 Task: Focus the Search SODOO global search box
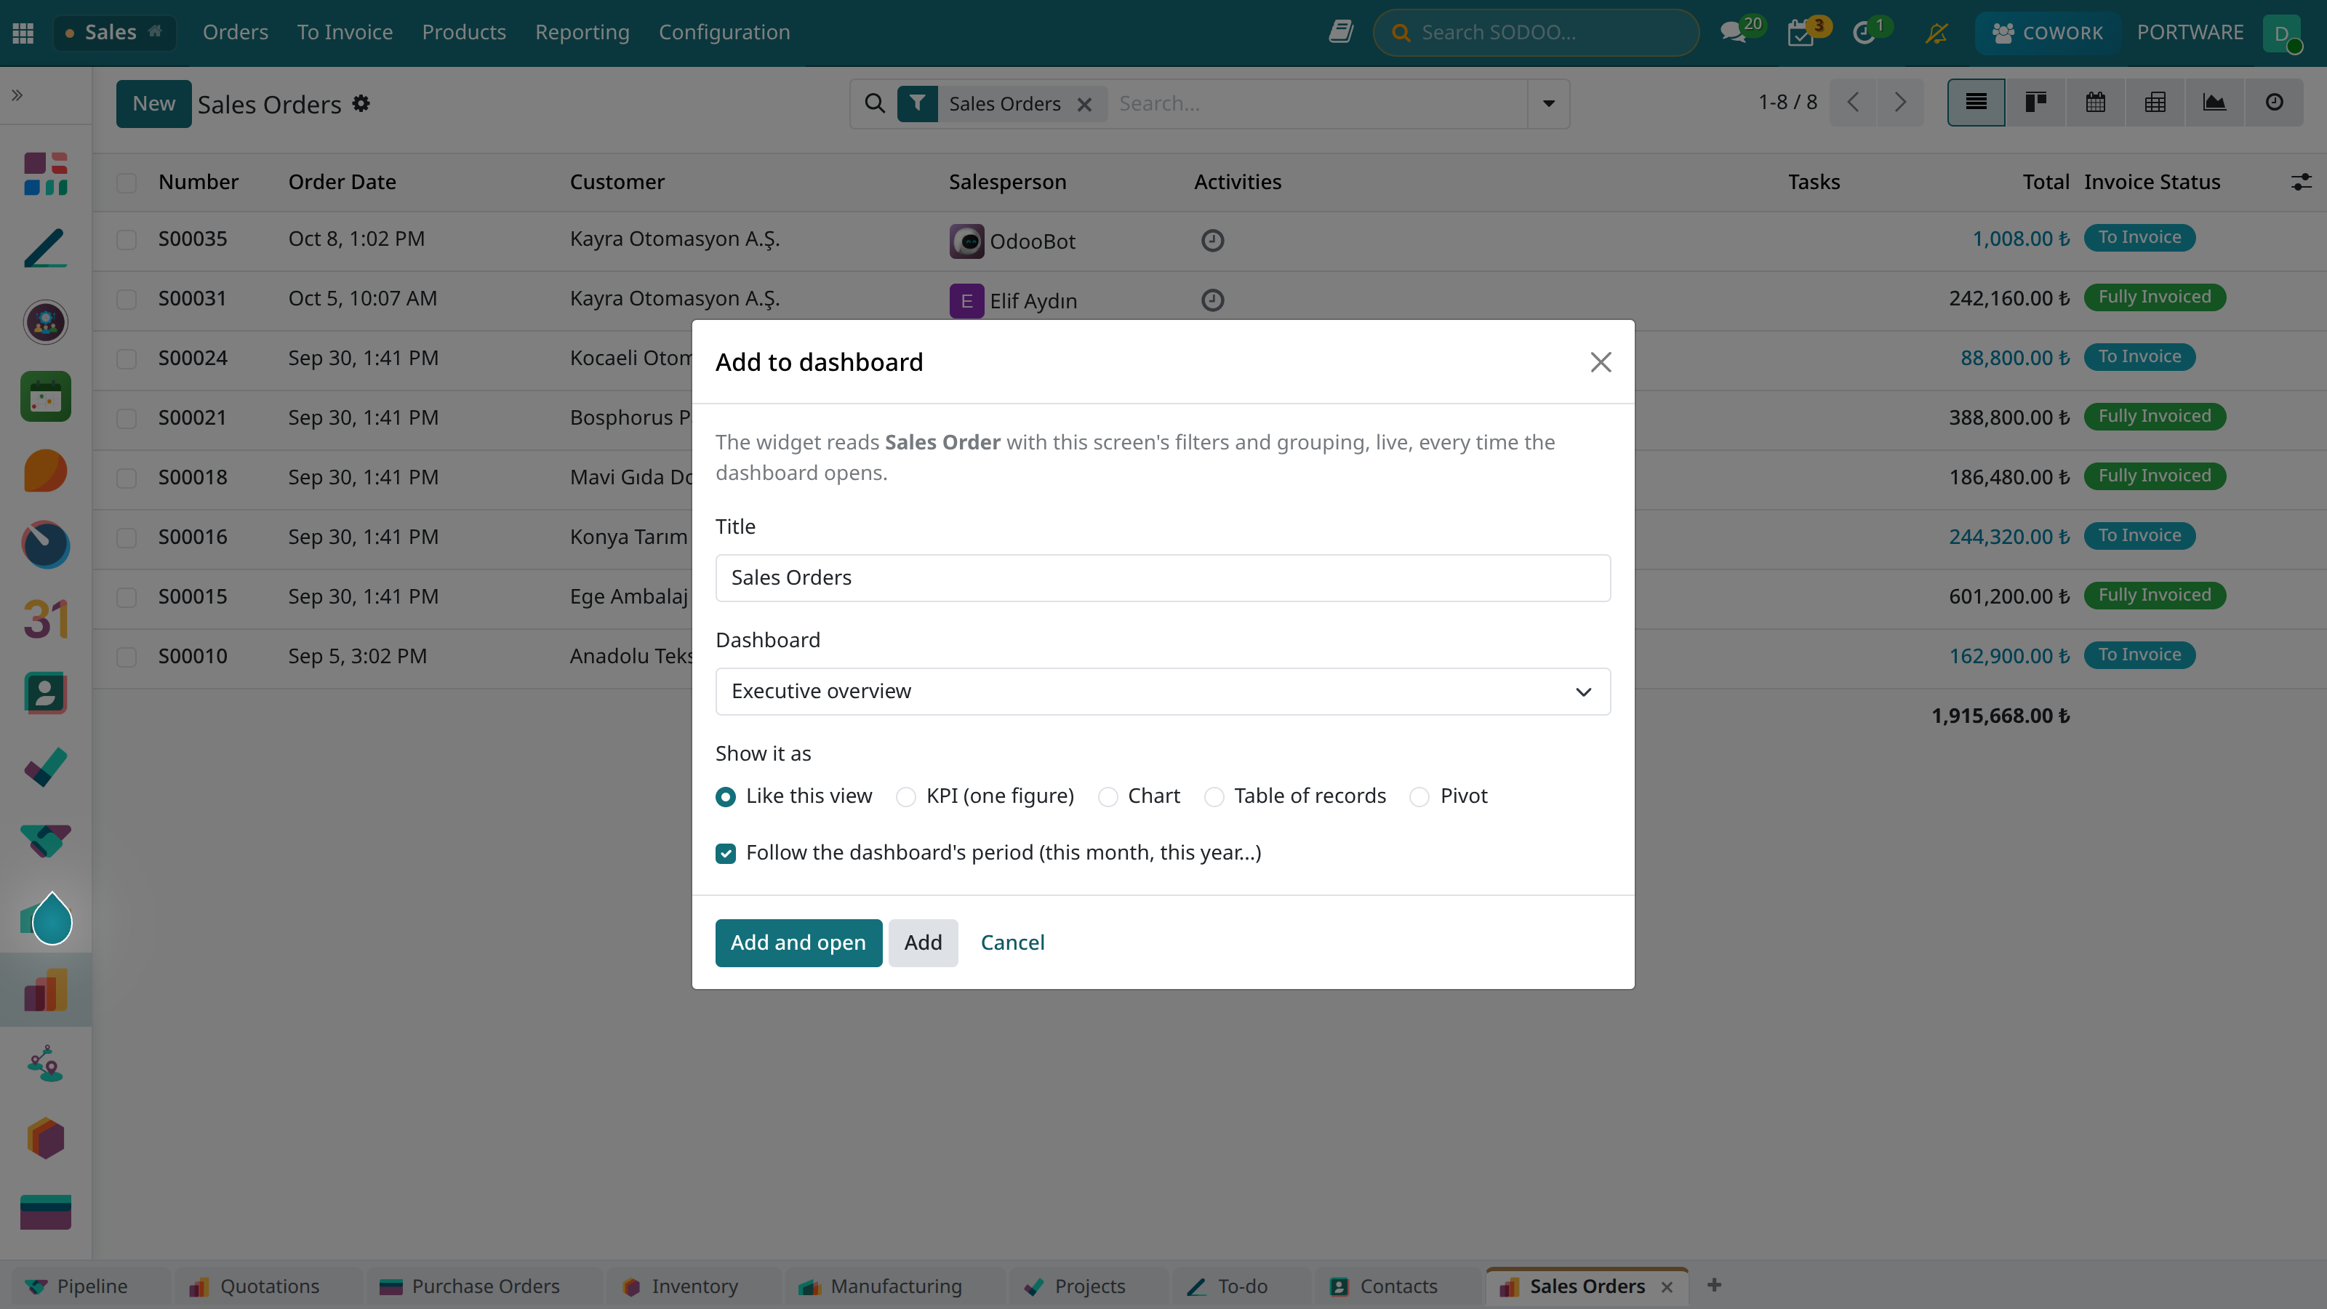click(x=1536, y=33)
